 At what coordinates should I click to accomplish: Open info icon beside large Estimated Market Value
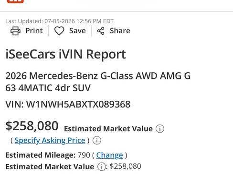point(160,129)
